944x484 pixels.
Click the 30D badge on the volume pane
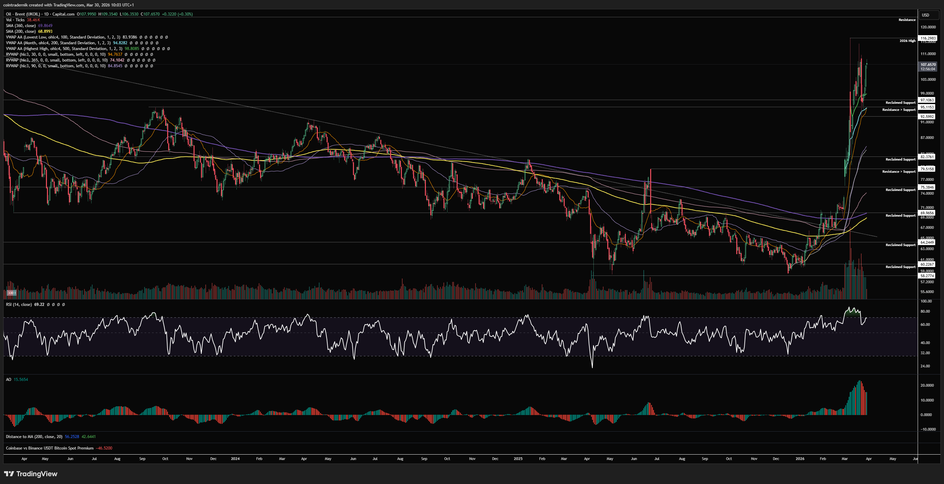pyautogui.click(x=11, y=293)
